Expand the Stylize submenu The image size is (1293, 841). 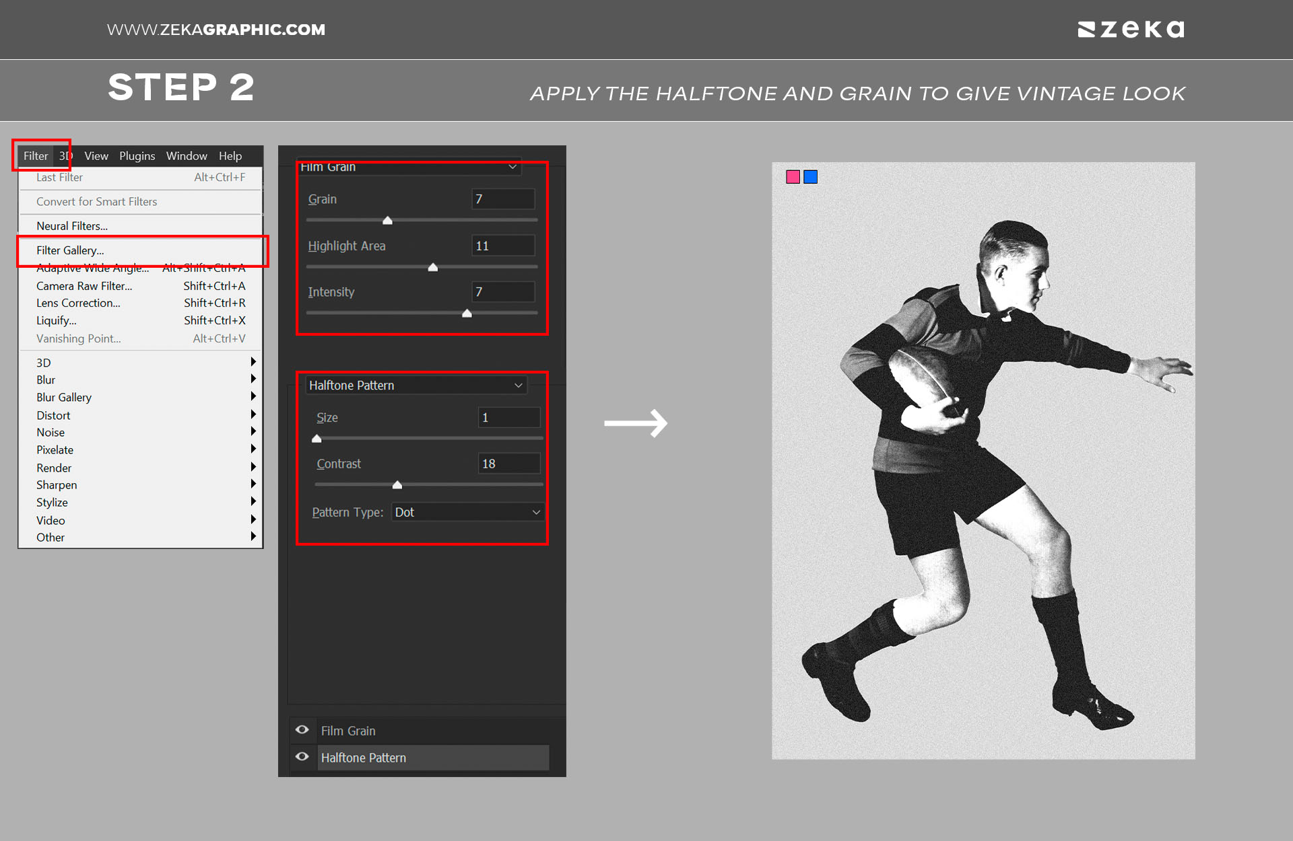click(x=51, y=502)
